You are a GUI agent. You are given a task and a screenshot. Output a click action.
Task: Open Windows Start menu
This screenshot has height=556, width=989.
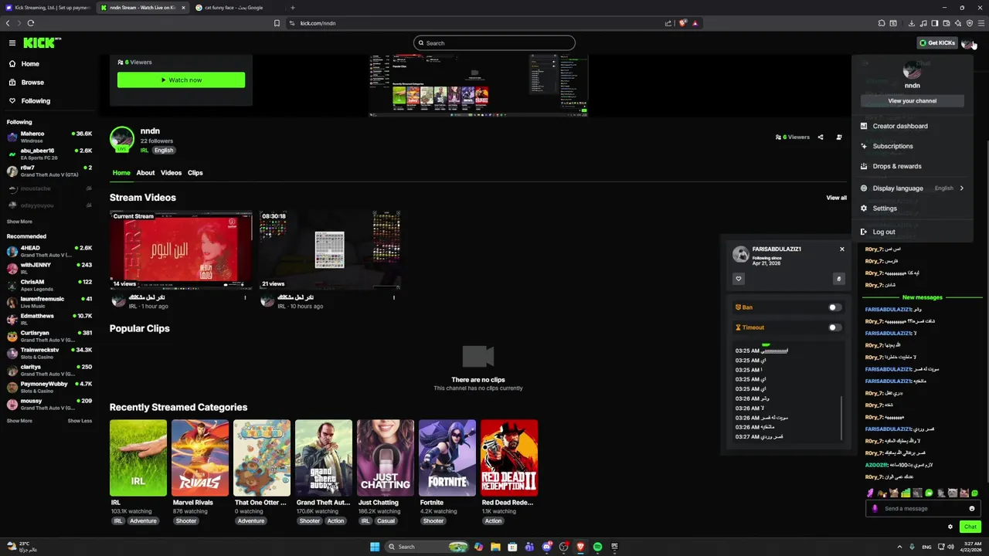click(375, 547)
